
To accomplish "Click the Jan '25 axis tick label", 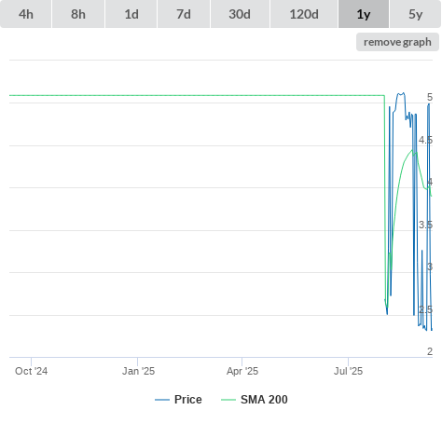I will click(138, 371).
